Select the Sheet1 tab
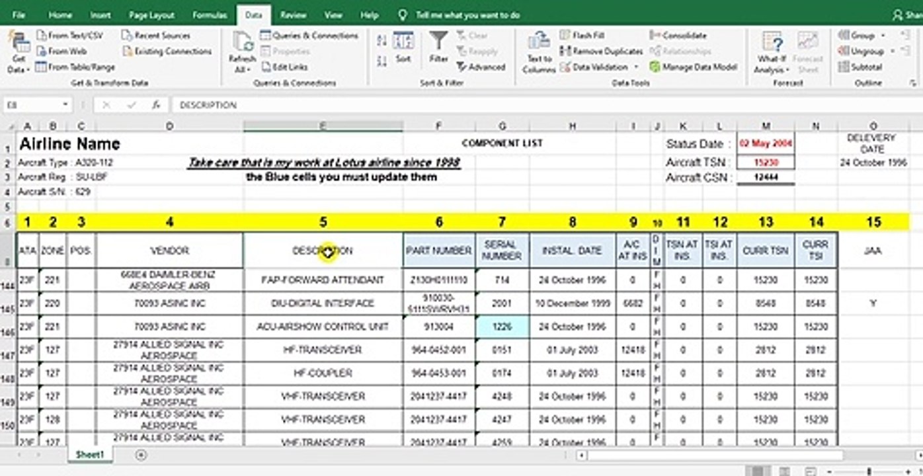923x476 pixels. coord(90,455)
